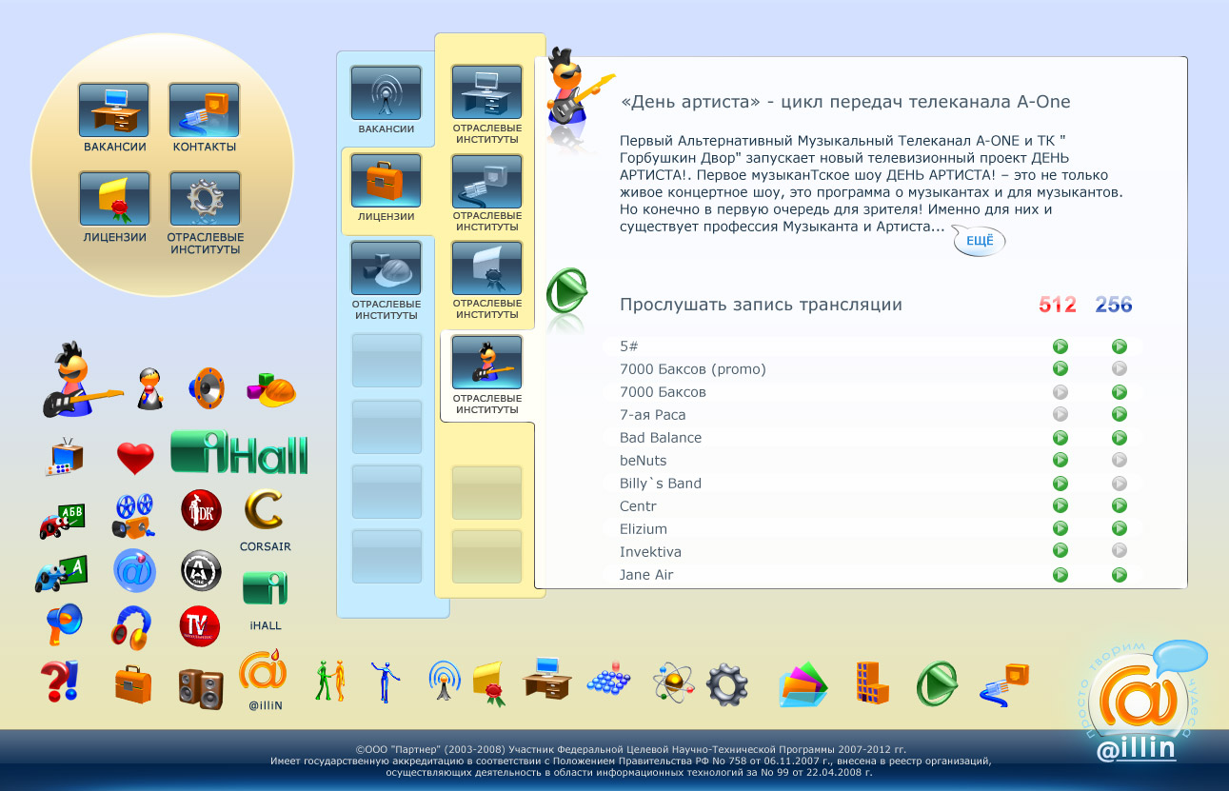Play Bad Balance in 512 quality
Image resolution: width=1229 pixels, height=791 pixels.
[1060, 438]
